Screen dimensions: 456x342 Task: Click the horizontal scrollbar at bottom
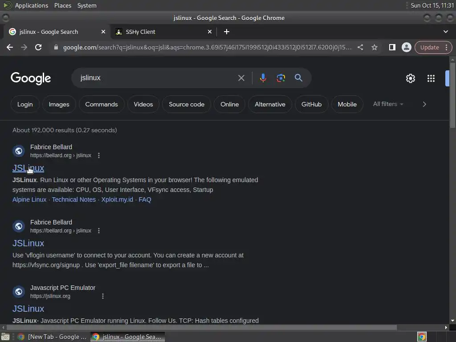click(202, 327)
